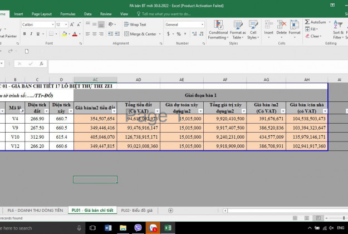Viewport: 348px width, 234px height.
Task: Open filter dropdown for Giá bán/m2 tiền đất
Action: point(114,111)
